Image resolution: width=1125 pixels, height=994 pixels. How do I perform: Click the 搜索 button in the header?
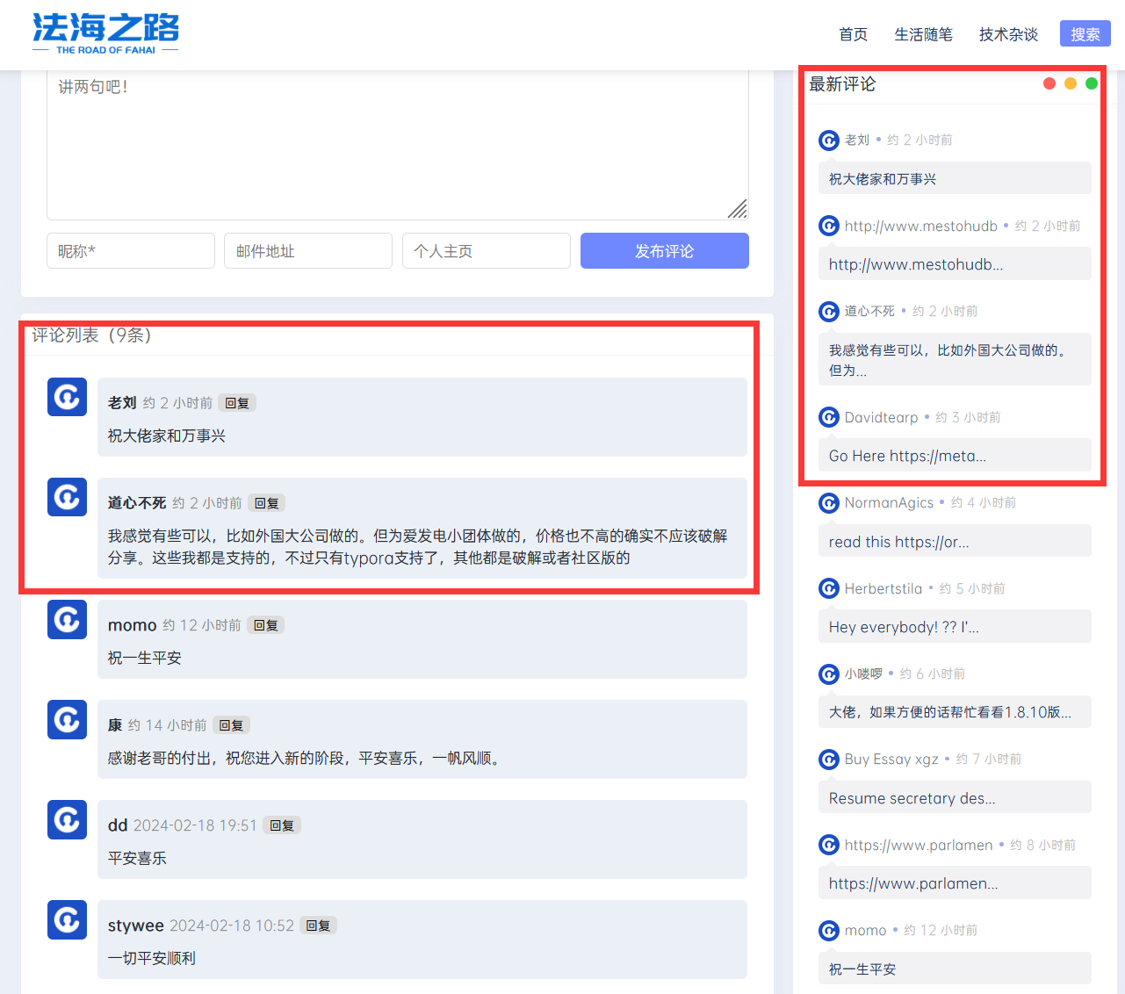pos(1085,33)
